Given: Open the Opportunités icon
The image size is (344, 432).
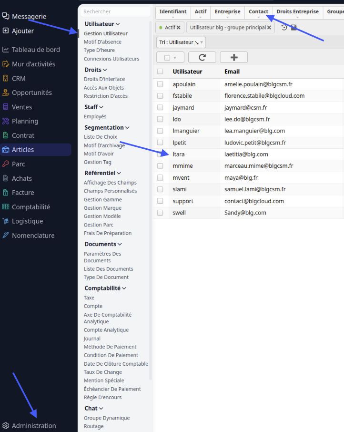Looking at the screenshot, I should point(6,93).
